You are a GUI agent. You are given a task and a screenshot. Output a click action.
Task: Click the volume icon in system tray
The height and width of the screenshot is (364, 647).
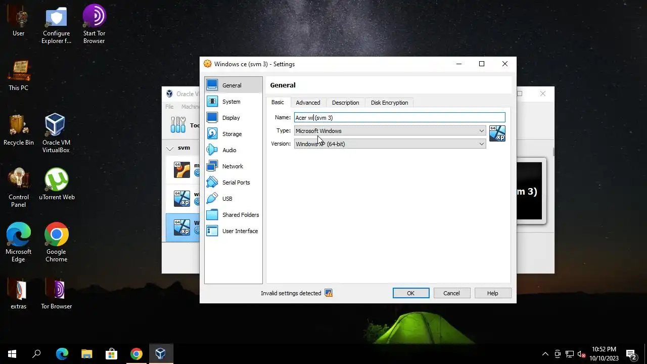coord(581,354)
